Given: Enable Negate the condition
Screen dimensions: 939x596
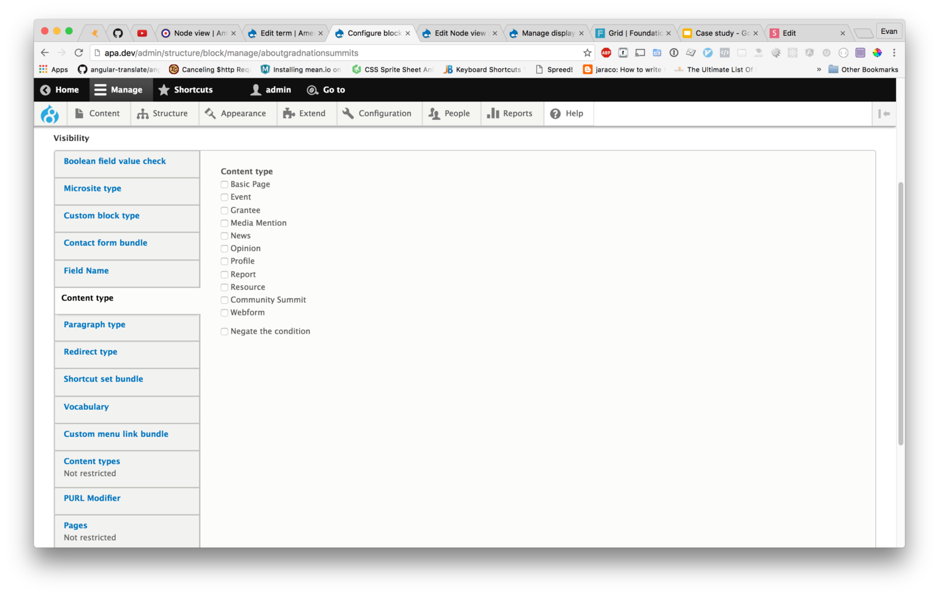Looking at the screenshot, I should [224, 332].
